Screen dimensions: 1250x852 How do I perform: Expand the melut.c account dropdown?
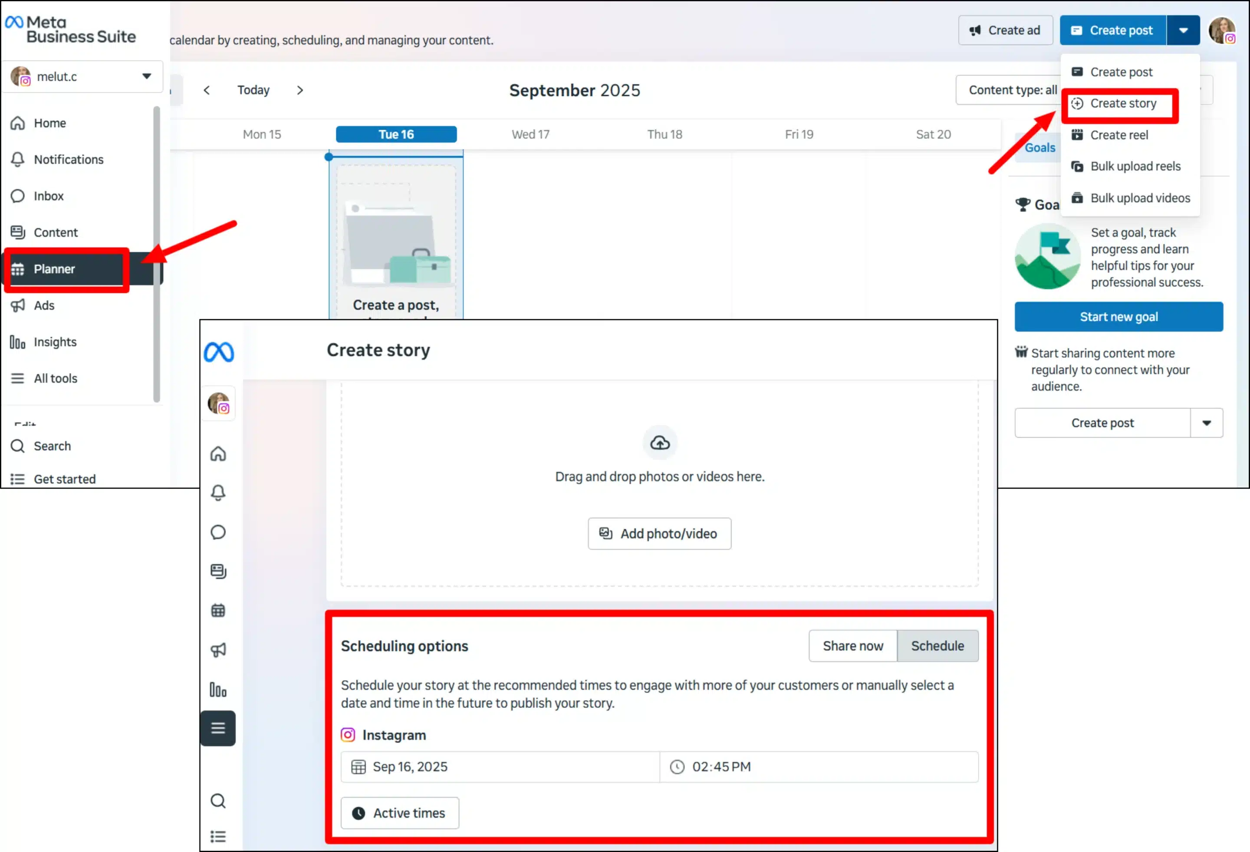(146, 76)
